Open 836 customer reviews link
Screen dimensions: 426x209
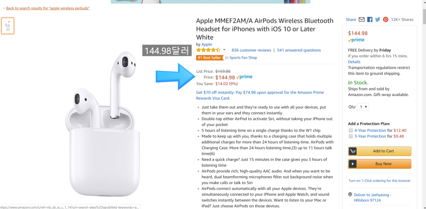point(251,50)
